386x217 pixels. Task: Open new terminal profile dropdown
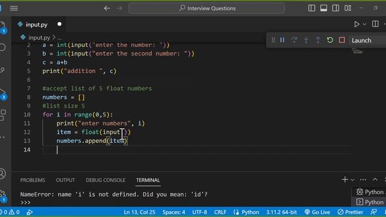tap(352, 180)
